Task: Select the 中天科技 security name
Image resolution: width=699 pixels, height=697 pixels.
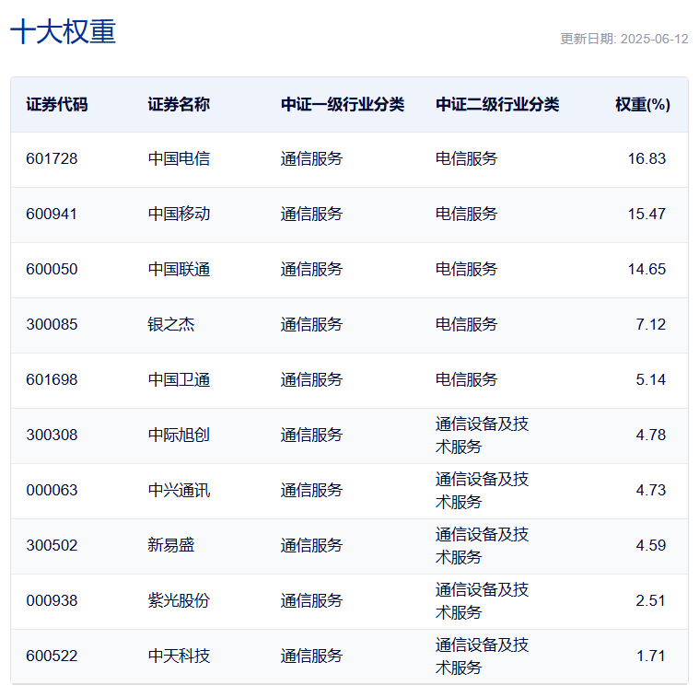Action: pyautogui.click(x=179, y=656)
